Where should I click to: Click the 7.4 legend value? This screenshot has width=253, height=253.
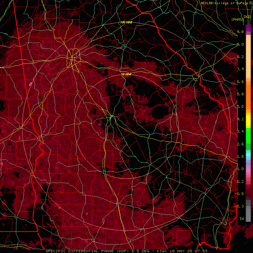240,69
